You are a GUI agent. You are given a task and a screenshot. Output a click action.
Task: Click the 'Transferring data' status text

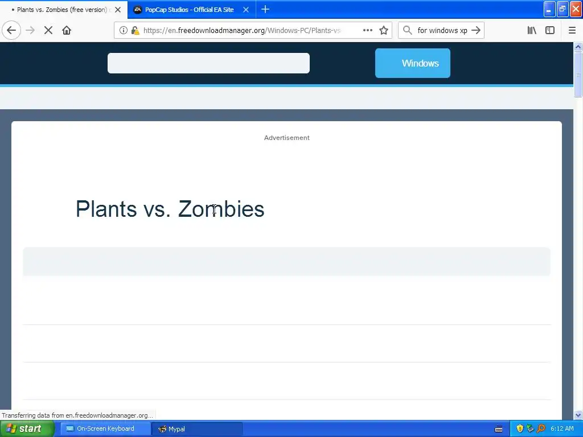coord(77,415)
